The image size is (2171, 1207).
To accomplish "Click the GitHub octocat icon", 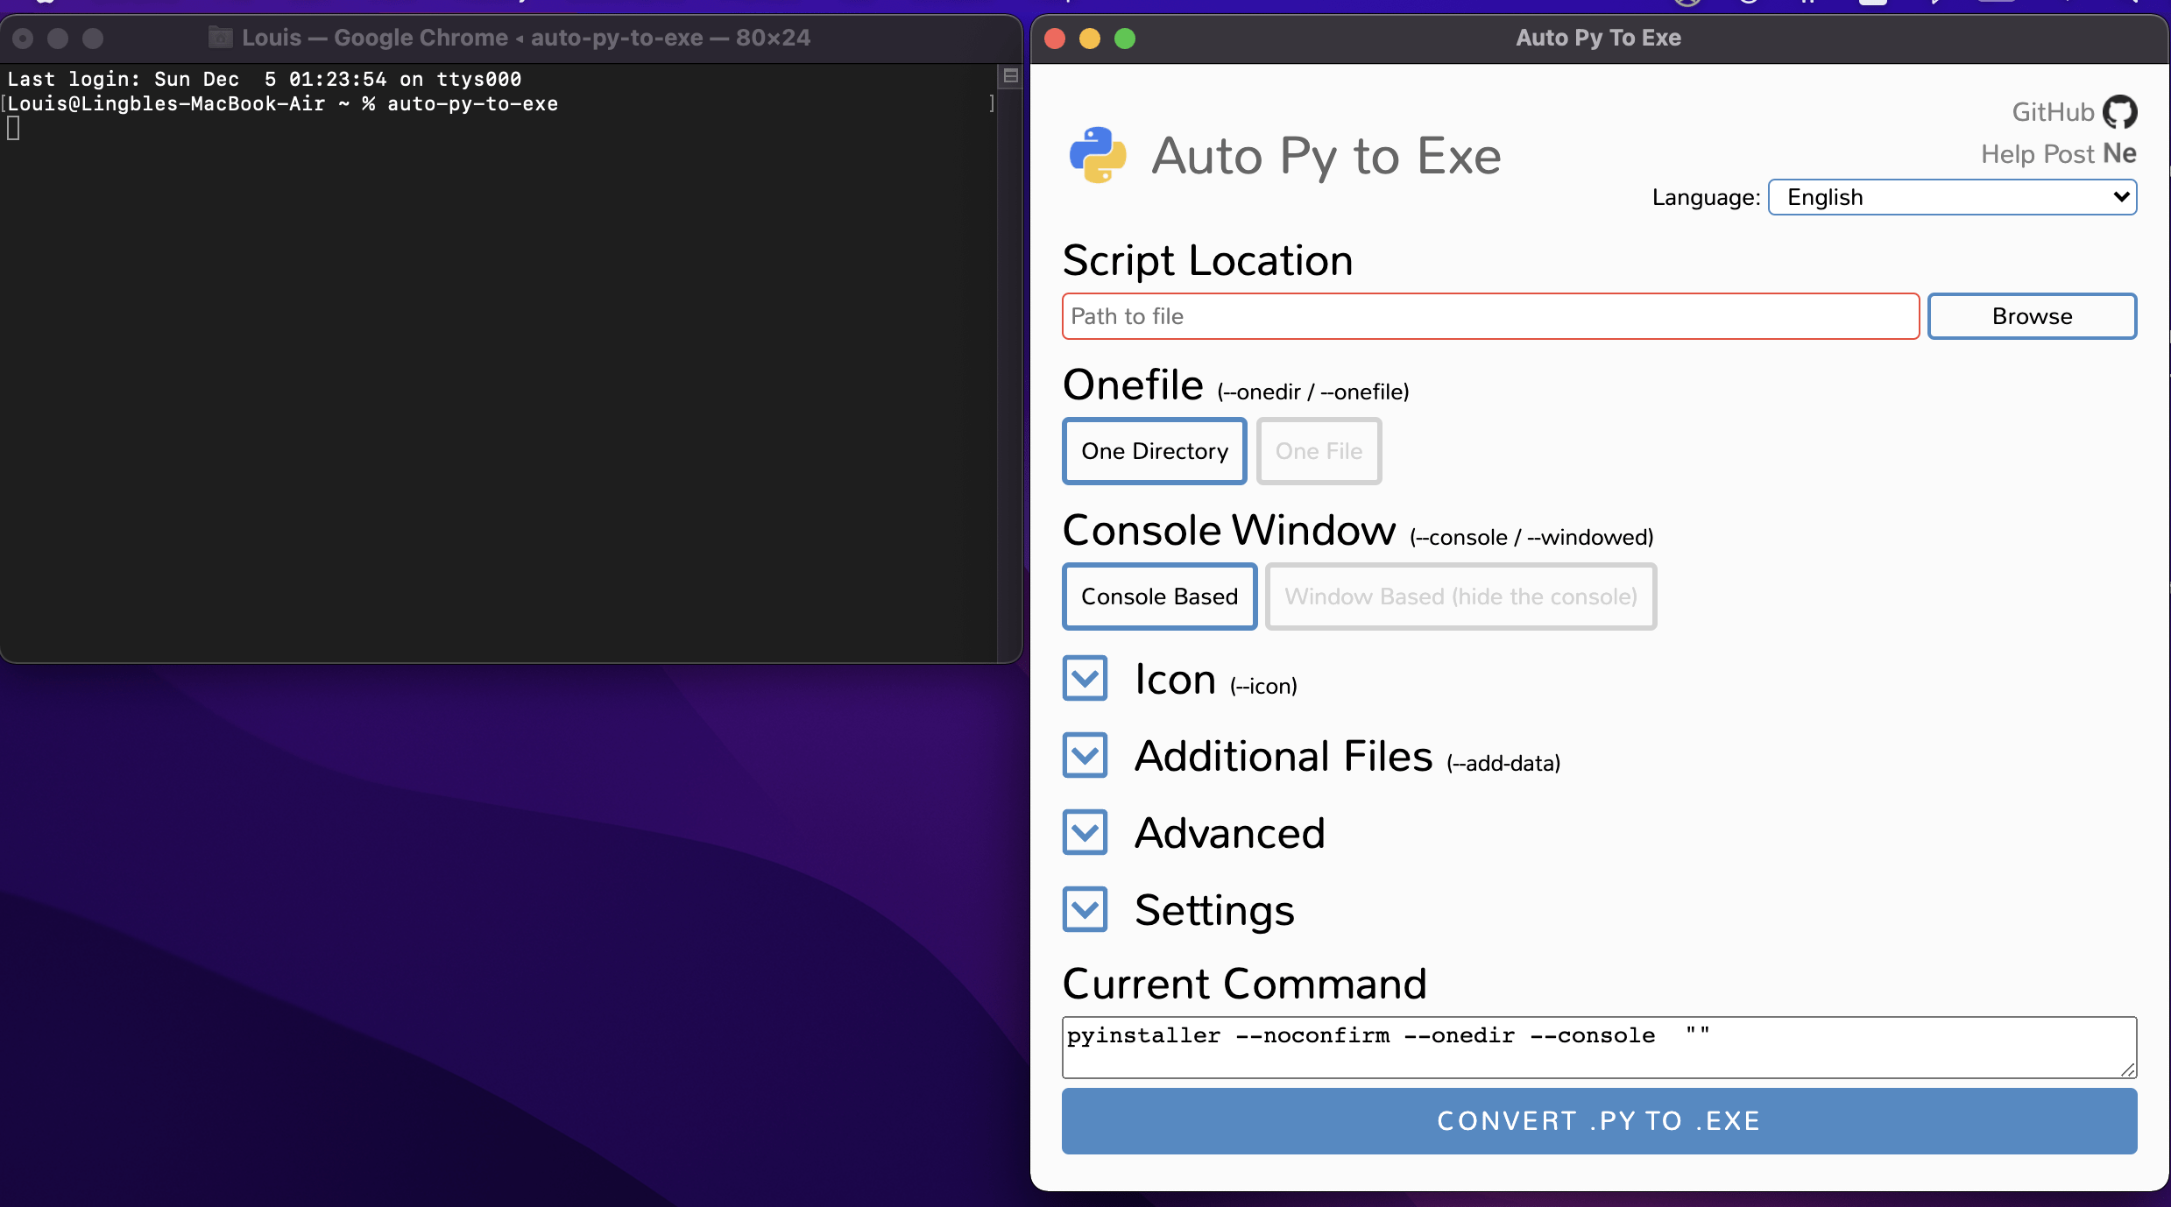I will [2120, 112].
